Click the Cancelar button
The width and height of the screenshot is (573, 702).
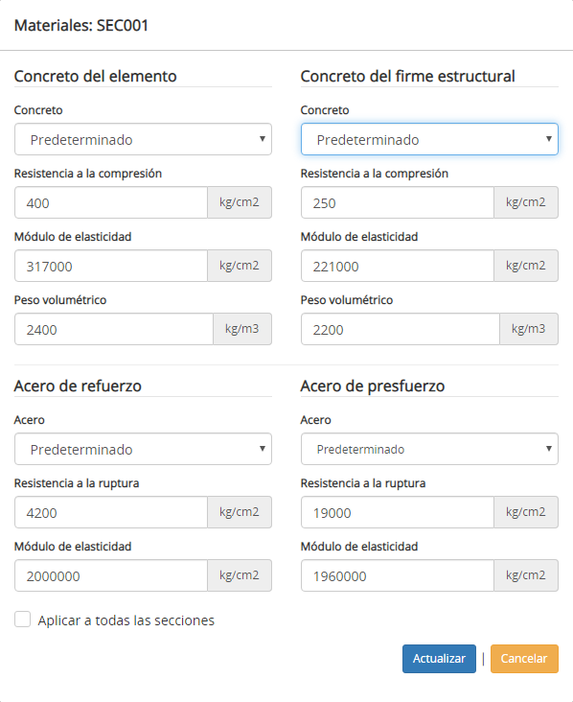(x=524, y=659)
